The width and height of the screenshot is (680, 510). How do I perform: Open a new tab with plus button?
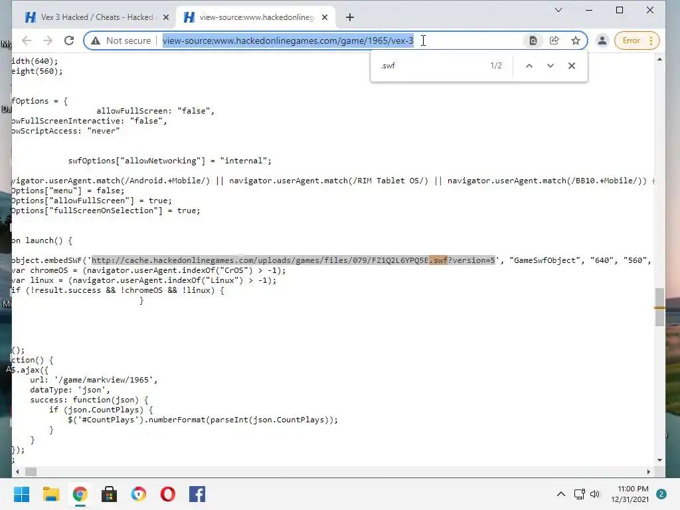click(x=349, y=17)
